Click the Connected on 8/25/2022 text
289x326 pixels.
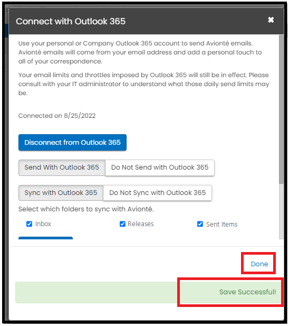57,116
